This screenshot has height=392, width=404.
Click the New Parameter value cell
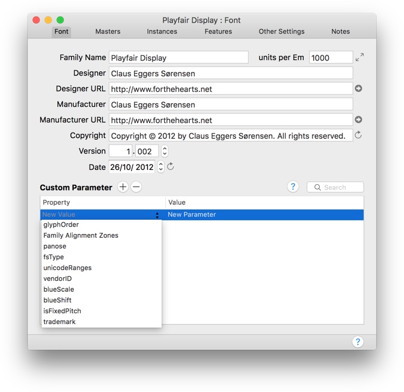coord(263,214)
